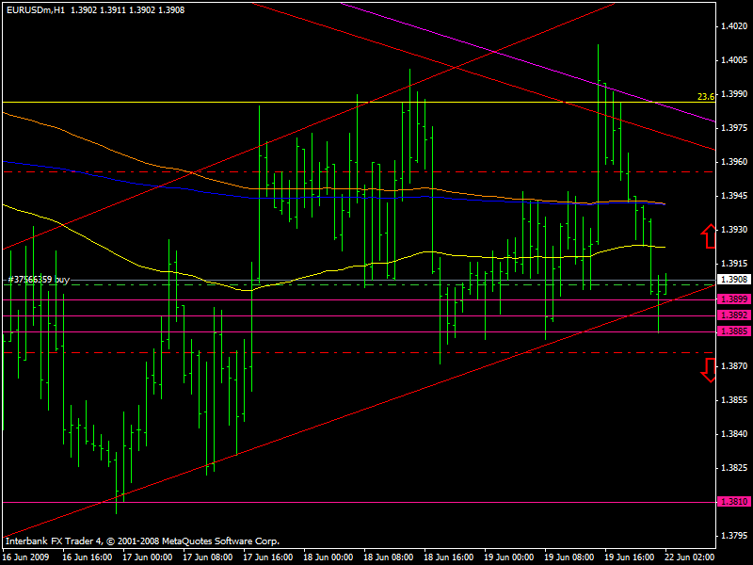Click the current price 1.3908 label
The image size is (753, 565).
tap(732, 280)
